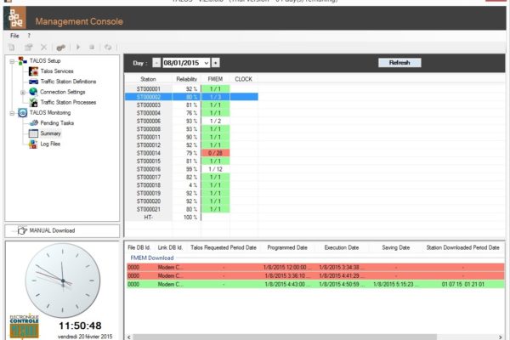
Task: Click the Play start toolbar icon
Action: [x=78, y=48]
